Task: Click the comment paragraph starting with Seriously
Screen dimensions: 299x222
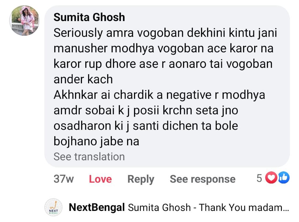Action: tap(164, 48)
